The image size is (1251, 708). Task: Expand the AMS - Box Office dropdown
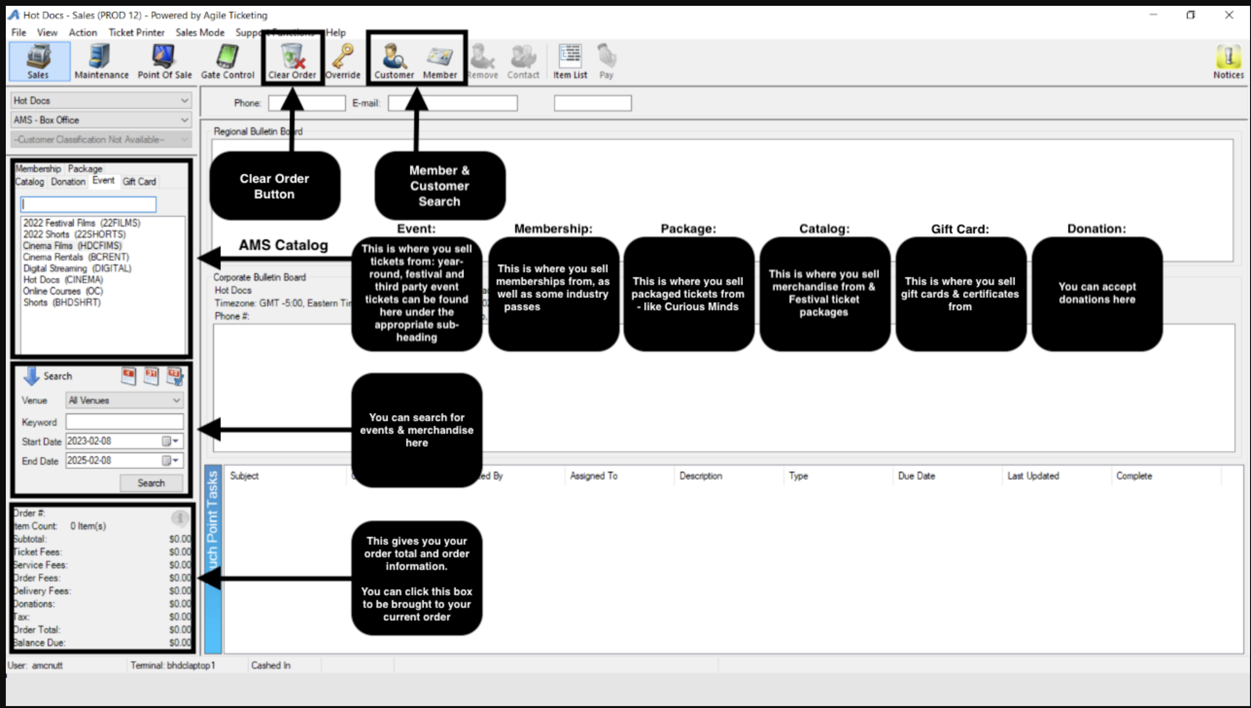184,120
